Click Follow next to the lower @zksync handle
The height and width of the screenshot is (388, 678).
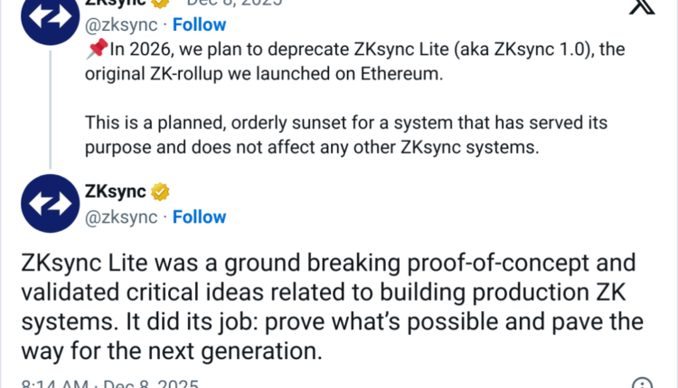click(199, 217)
